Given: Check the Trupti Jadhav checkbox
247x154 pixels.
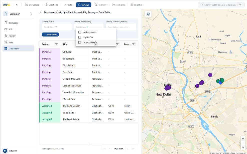Looking at the screenshot, I should coord(80,42).
